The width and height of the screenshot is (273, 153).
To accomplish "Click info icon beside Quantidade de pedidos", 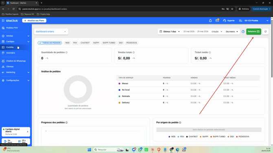I will [66, 52].
